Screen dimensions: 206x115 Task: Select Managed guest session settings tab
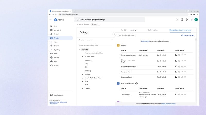[x=180, y=30]
